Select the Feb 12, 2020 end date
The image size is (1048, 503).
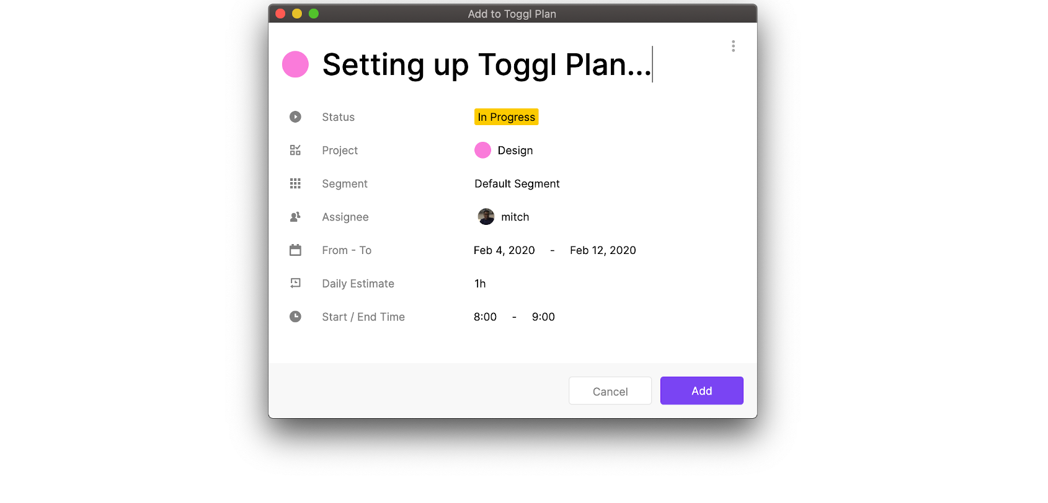(602, 250)
